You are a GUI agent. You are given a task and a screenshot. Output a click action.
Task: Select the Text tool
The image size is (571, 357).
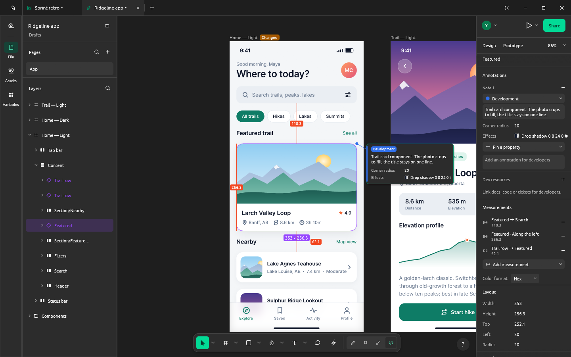click(x=294, y=343)
